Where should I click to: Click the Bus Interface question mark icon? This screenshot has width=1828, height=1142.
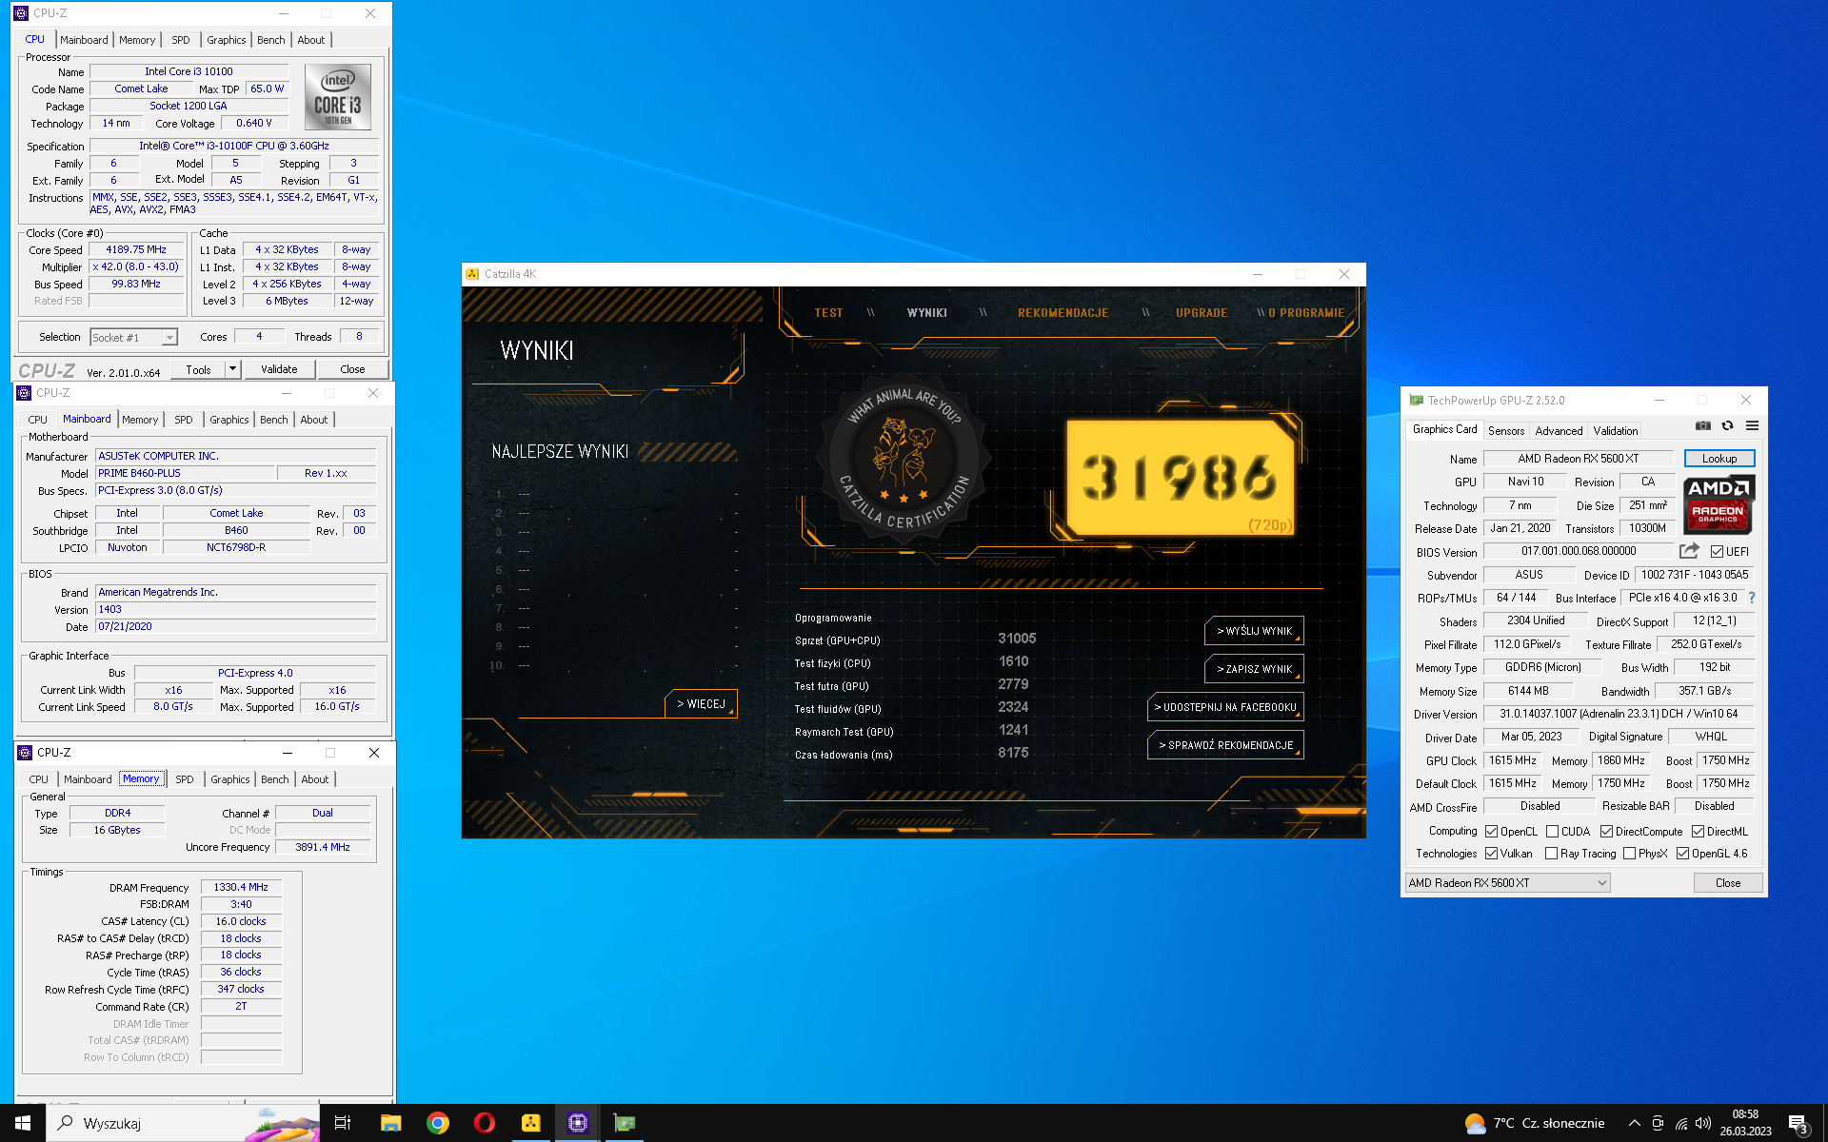coord(1752,598)
